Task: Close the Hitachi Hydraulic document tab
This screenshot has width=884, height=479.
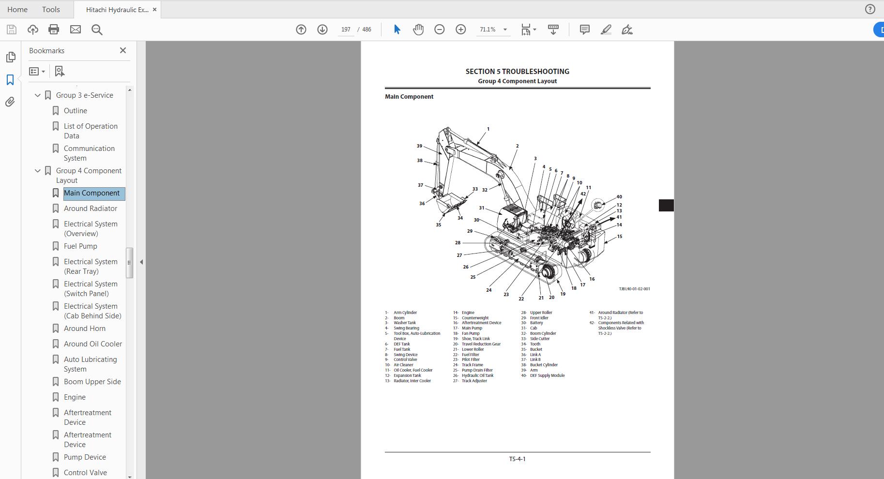Action: (x=155, y=9)
